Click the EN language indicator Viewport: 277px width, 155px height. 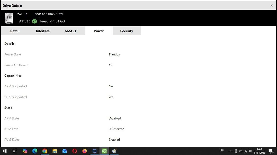pyautogui.click(x=222, y=151)
